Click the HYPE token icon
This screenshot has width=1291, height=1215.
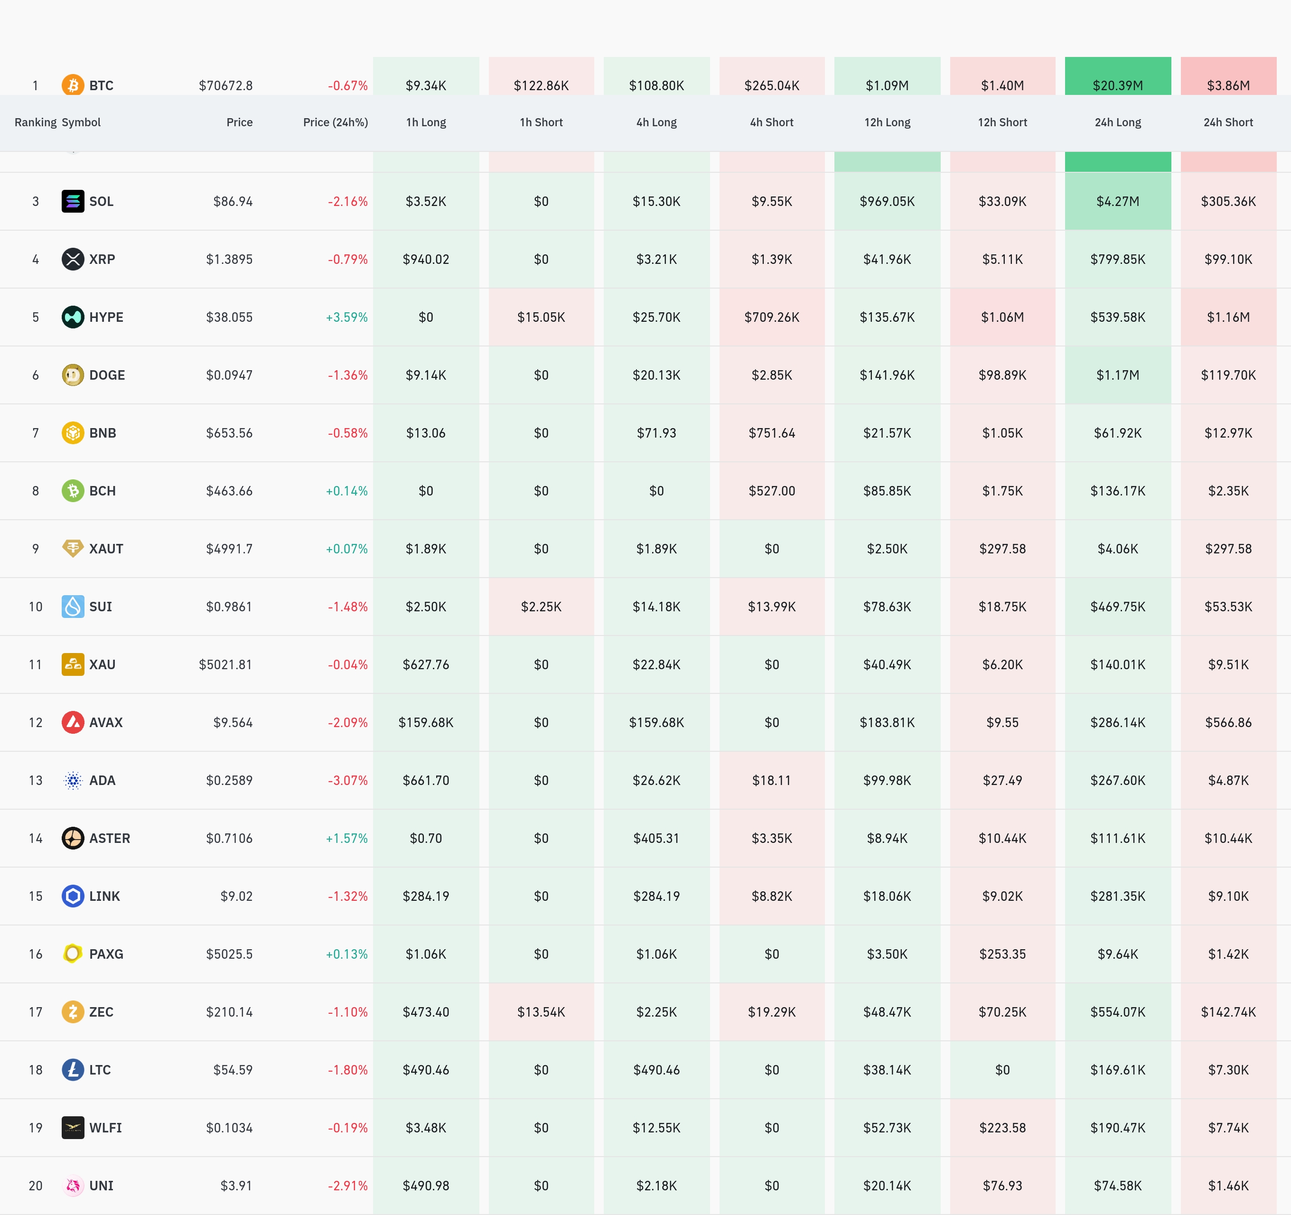pos(73,317)
